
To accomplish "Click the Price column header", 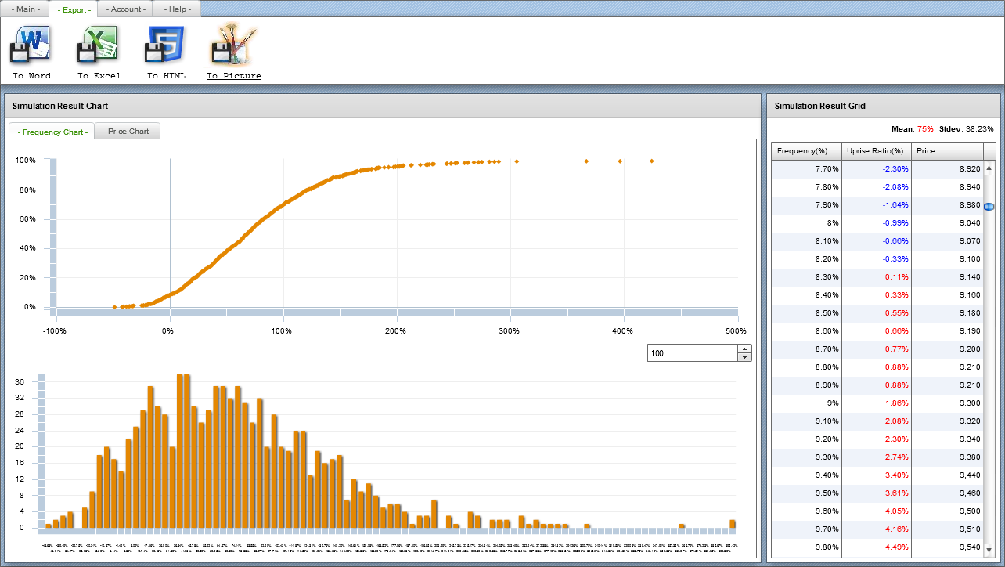I will pos(946,150).
